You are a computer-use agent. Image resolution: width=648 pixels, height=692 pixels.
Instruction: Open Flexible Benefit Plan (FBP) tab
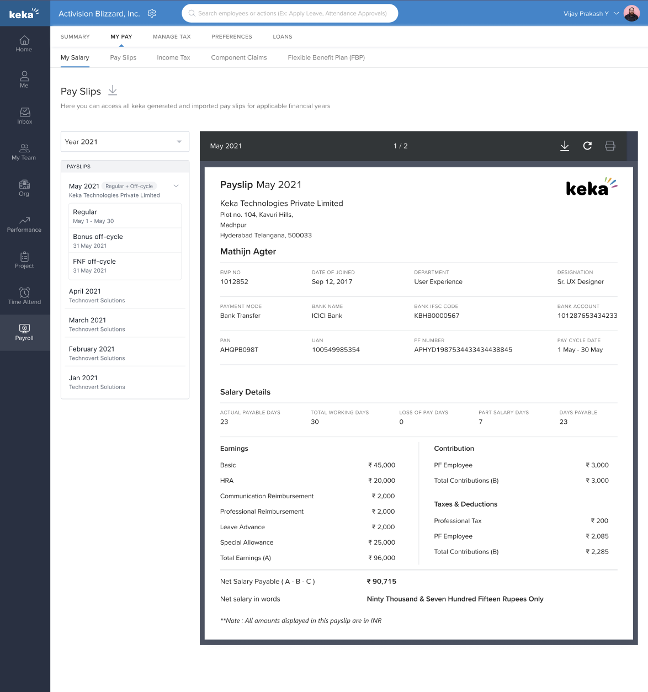pyautogui.click(x=326, y=57)
